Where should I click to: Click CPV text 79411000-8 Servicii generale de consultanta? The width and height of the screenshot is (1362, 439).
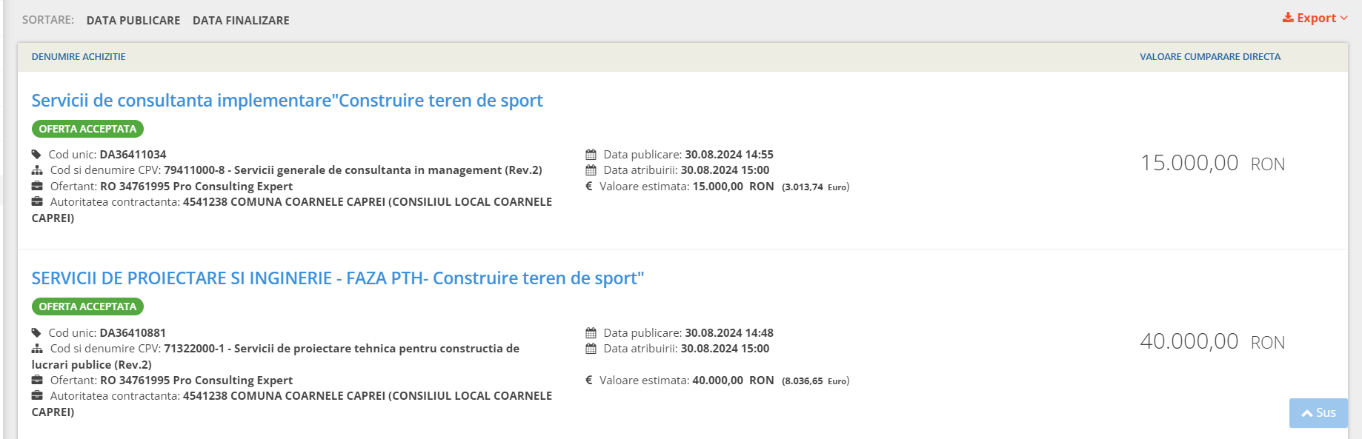coord(353,170)
